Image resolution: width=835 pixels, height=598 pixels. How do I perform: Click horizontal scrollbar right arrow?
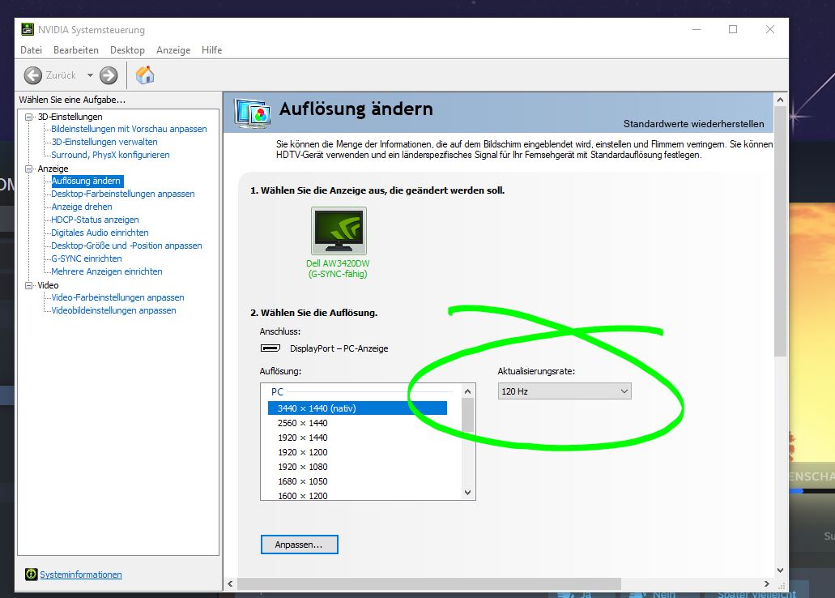(767, 583)
